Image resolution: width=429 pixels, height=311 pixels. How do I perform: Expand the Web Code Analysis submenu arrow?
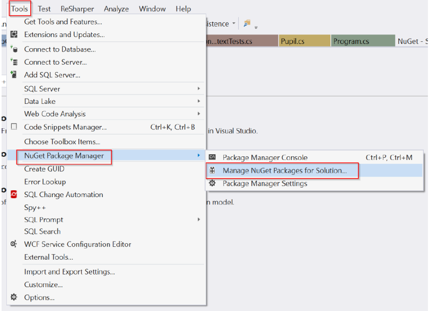coord(199,114)
